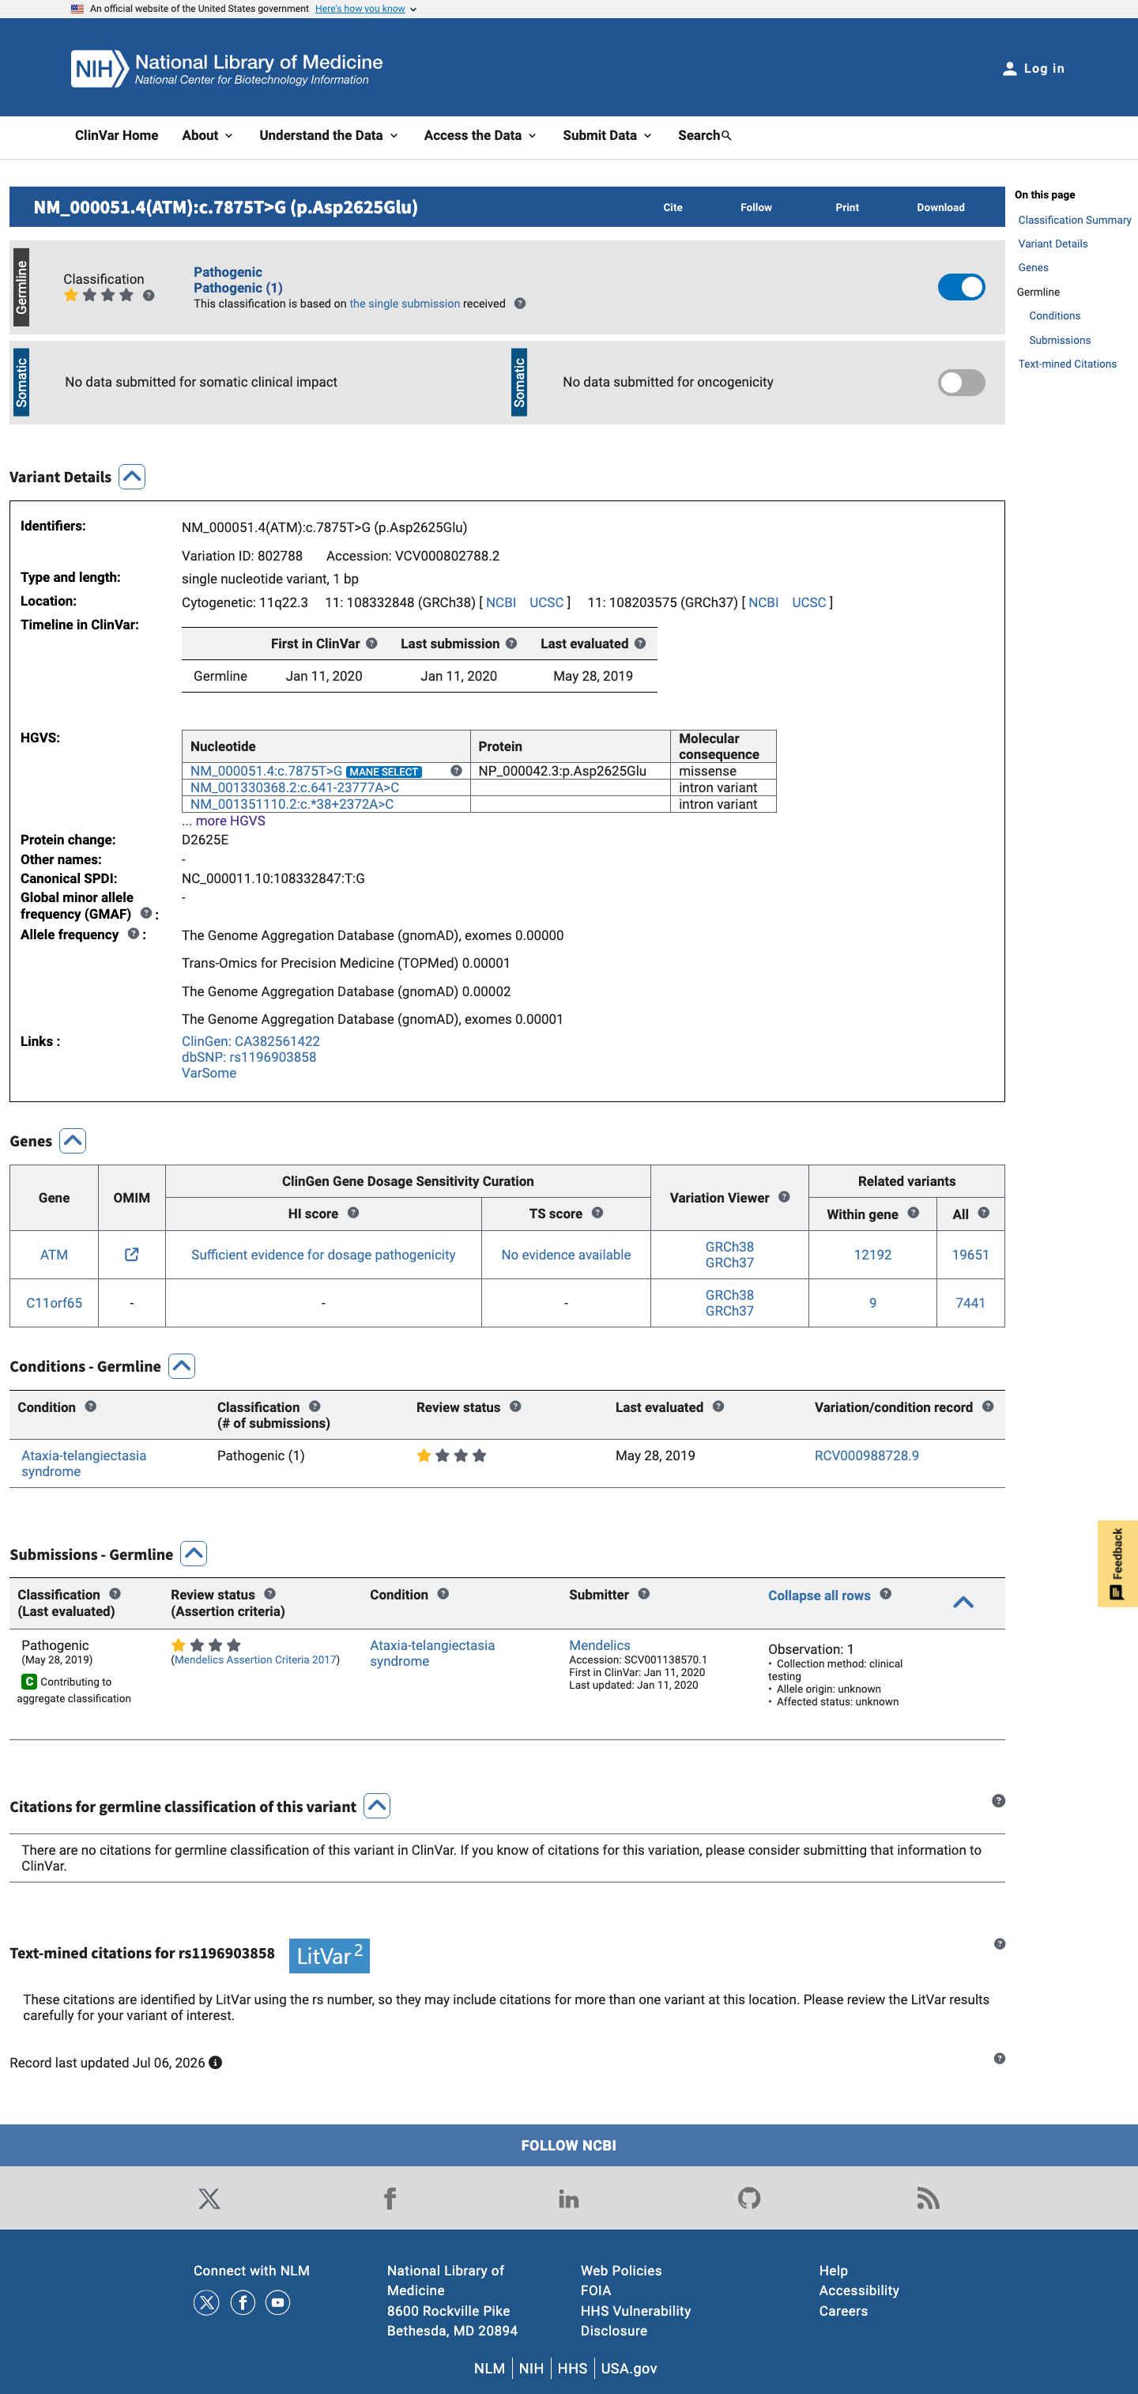Open the About dropdown menu
Viewport: 1138px width, 2394px height.
tap(207, 136)
